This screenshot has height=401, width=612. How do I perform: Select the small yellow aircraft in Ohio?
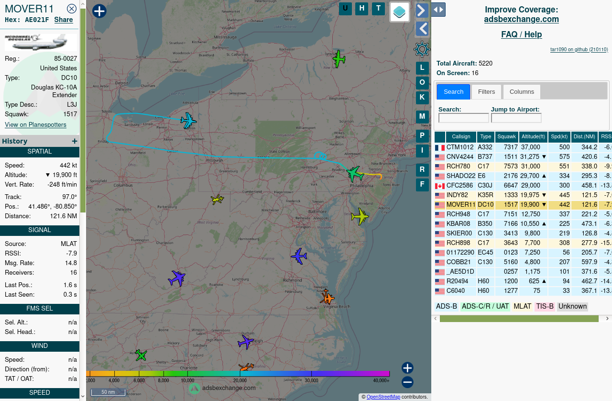click(x=217, y=199)
